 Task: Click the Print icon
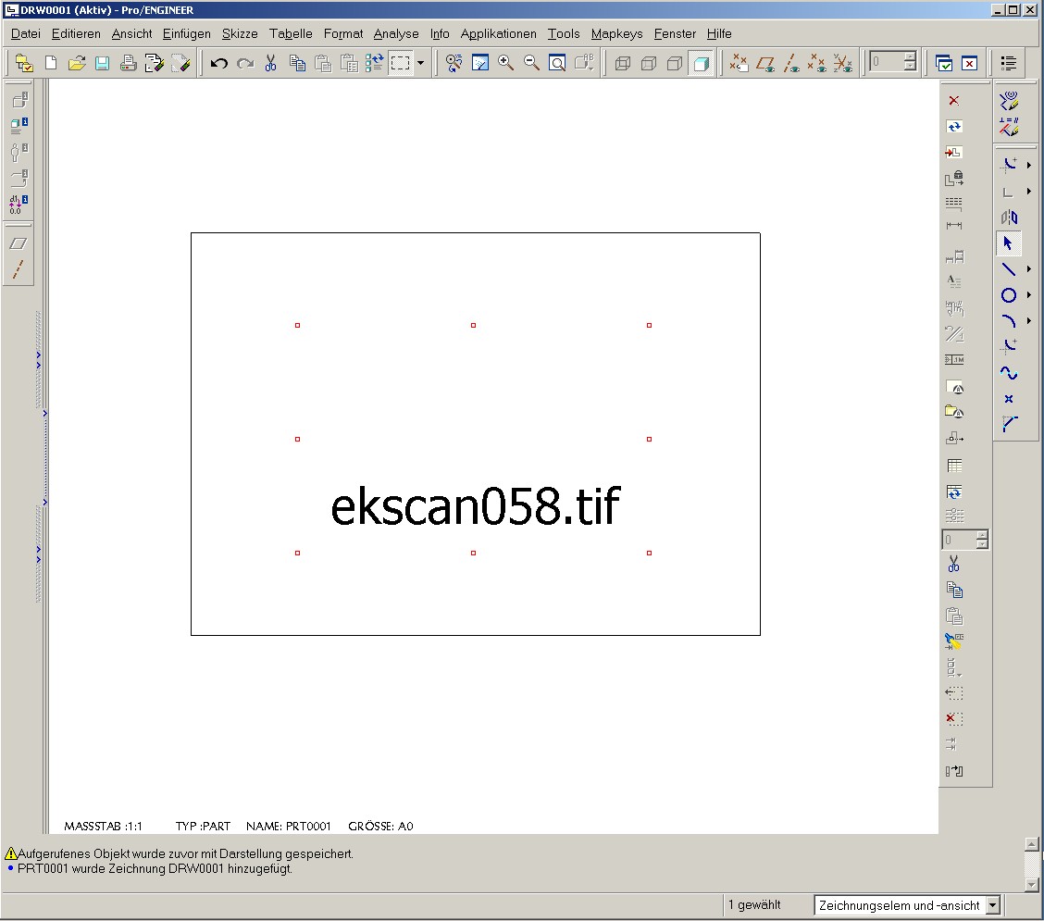(x=128, y=63)
